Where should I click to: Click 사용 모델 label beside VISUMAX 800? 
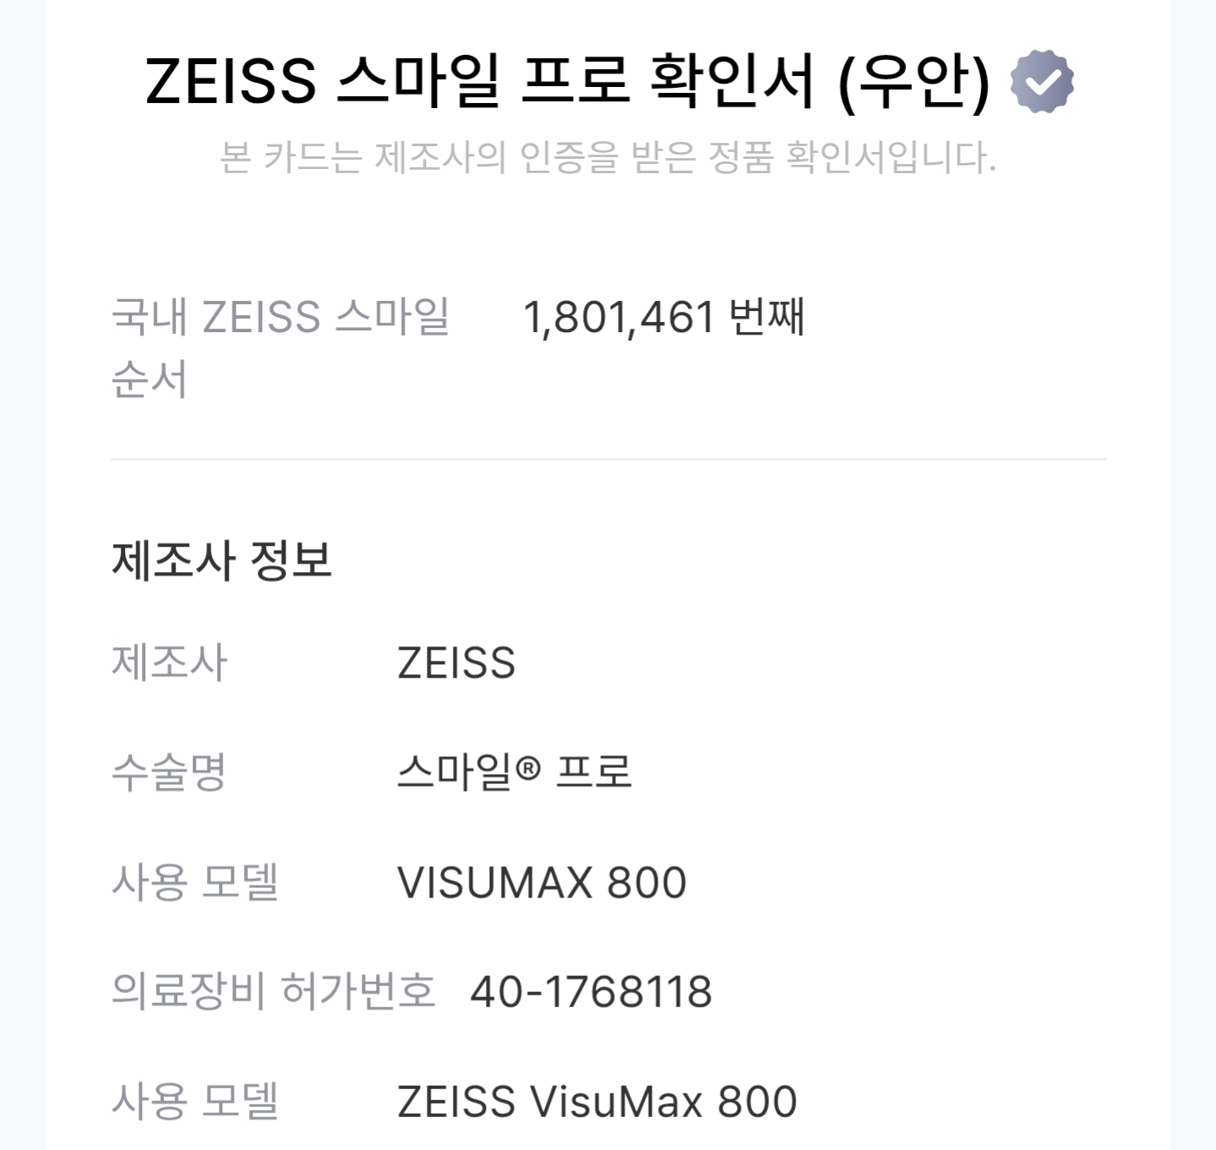[194, 882]
